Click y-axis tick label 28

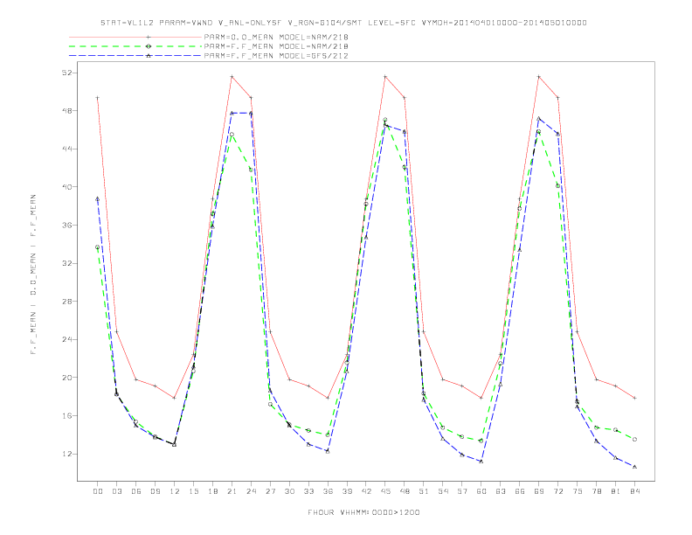coord(67,302)
